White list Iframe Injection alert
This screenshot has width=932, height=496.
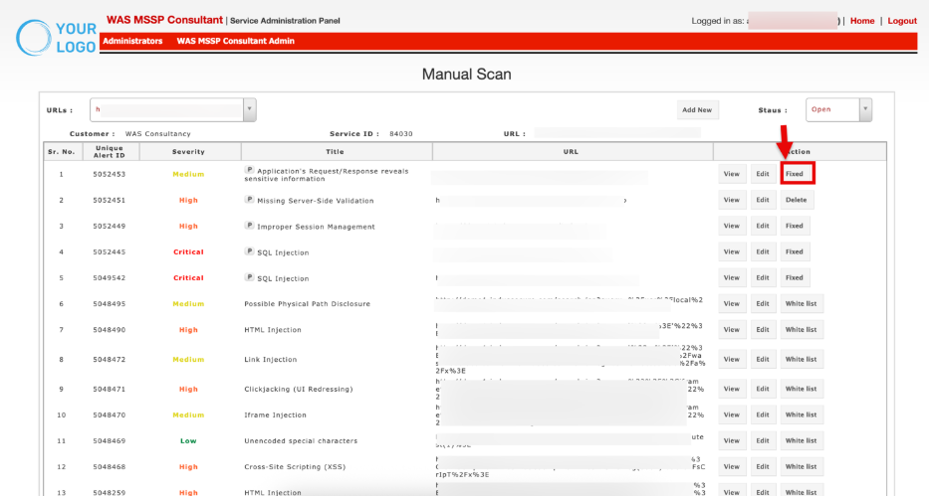pyautogui.click(x=802, y=414)
